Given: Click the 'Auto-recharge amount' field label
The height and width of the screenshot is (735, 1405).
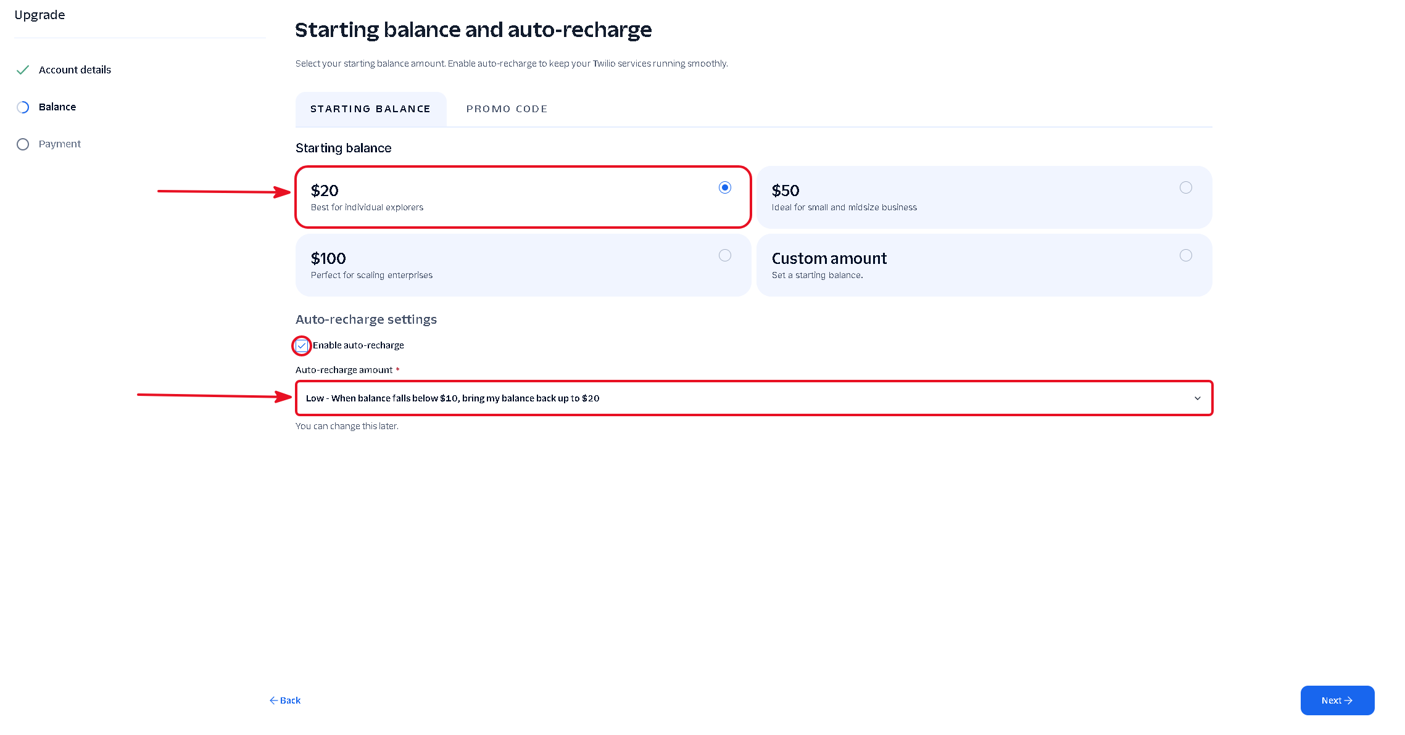Looking at the screenshot, I should (x=344, y=370).
